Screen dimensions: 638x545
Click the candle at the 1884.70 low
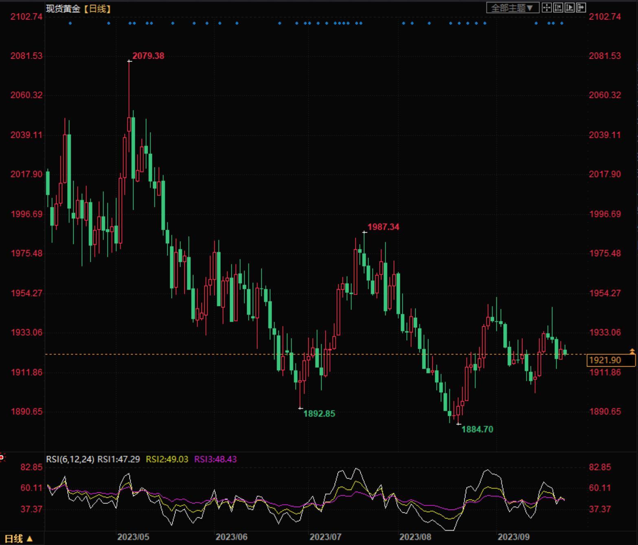point(458,410)
